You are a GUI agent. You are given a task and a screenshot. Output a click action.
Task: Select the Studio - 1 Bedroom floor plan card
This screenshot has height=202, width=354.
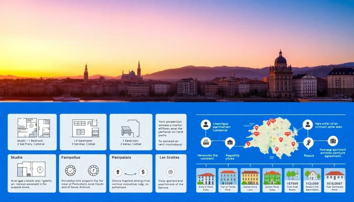[32, 132]
